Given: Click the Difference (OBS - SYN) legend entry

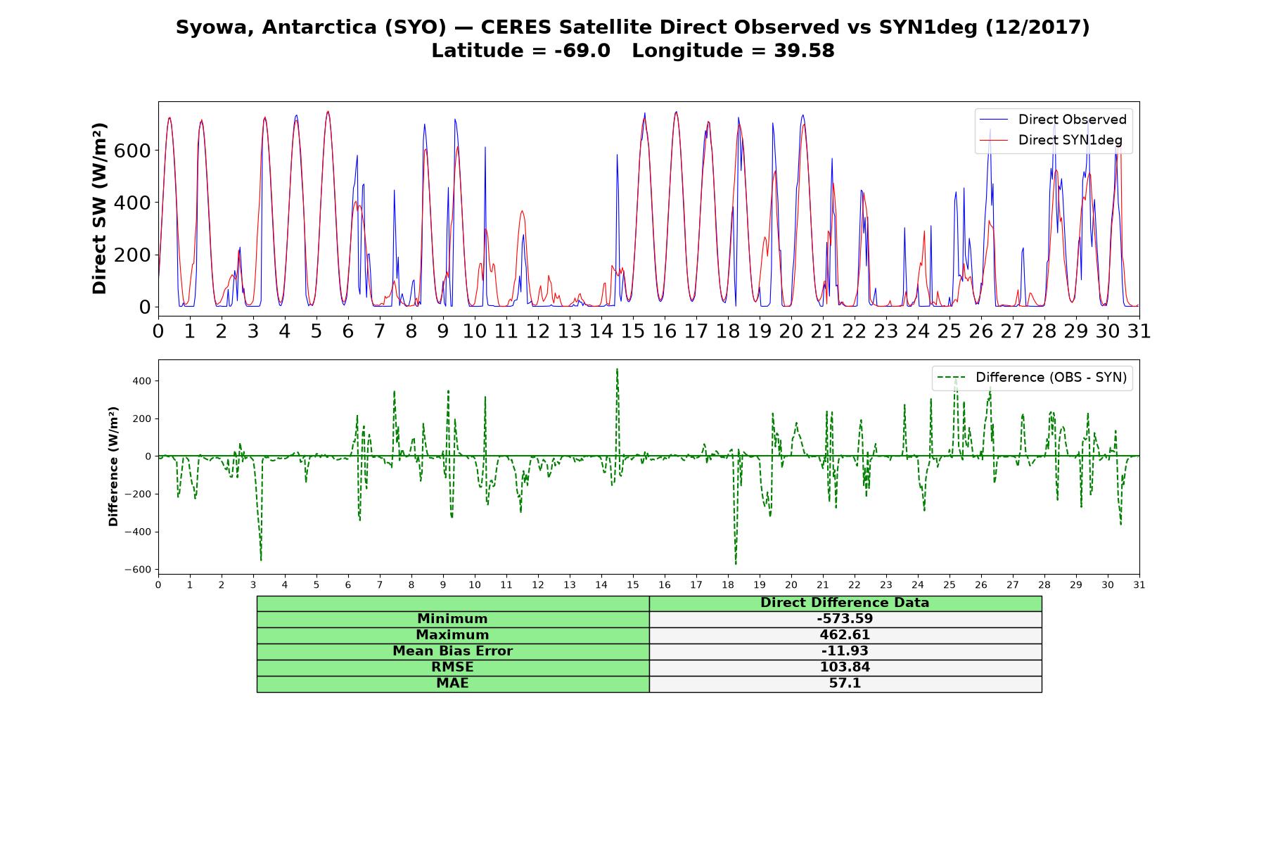Looking at the screenshot, I should pos(1032,378).
